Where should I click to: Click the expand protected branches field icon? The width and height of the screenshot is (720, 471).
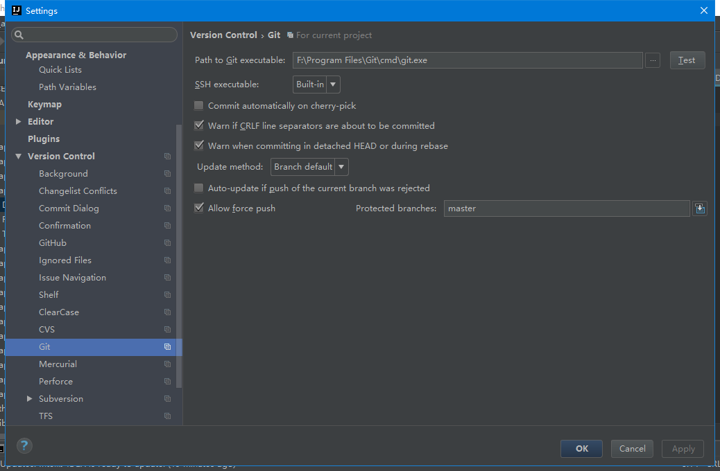pyautogui.click(x=699, y=208)
